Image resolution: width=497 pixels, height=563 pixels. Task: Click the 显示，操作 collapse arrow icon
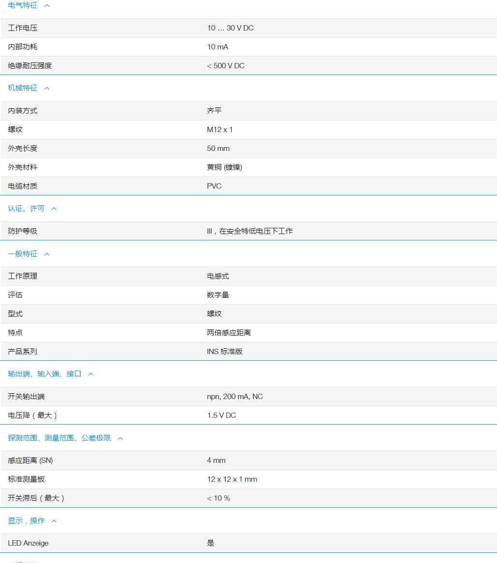point(54,521)
